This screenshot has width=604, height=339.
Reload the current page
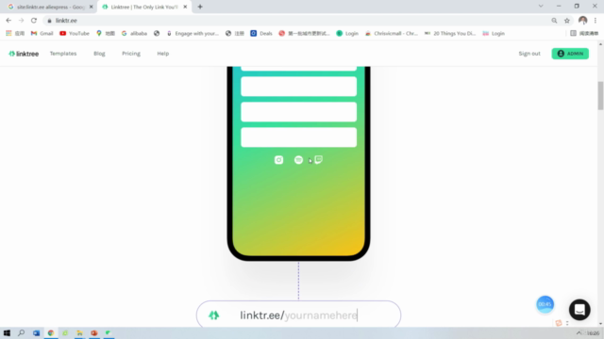(x=34, y=21)
